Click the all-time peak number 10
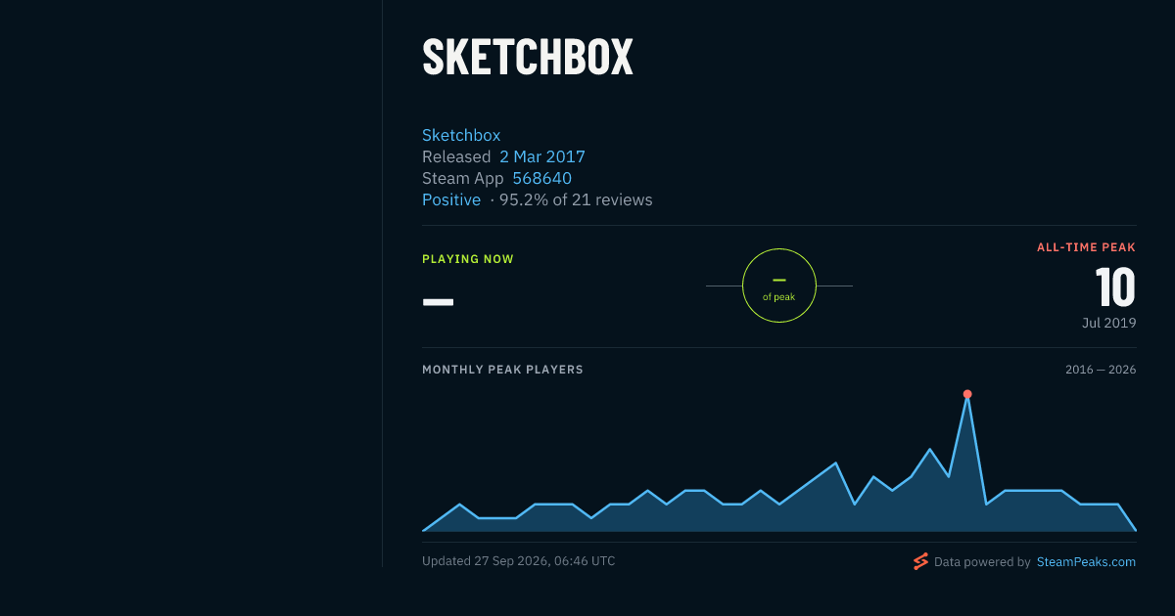The image size is (1175, 616). pos(1115,288)
